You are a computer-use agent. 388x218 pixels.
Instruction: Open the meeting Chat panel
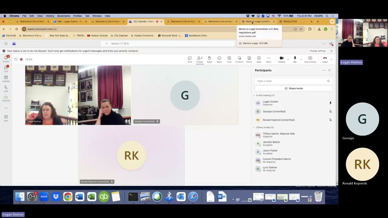pos(190,59)
